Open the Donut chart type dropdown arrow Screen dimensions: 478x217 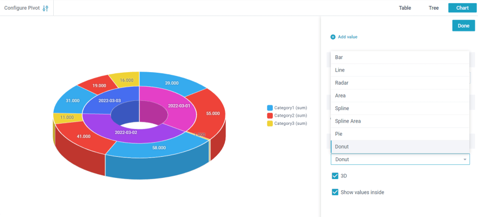pyautogui.click(x=465, y=159)
